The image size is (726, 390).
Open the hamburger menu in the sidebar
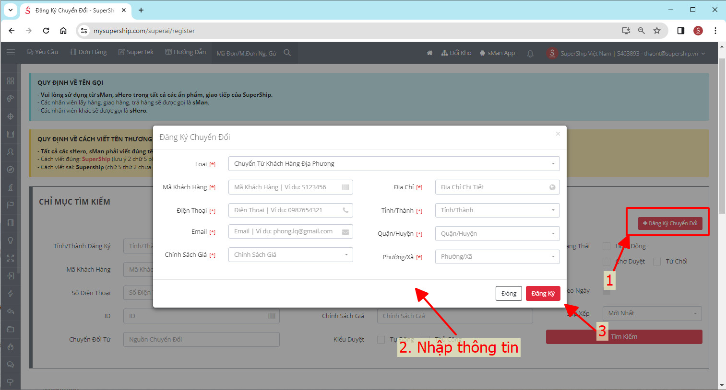point(11,52)
